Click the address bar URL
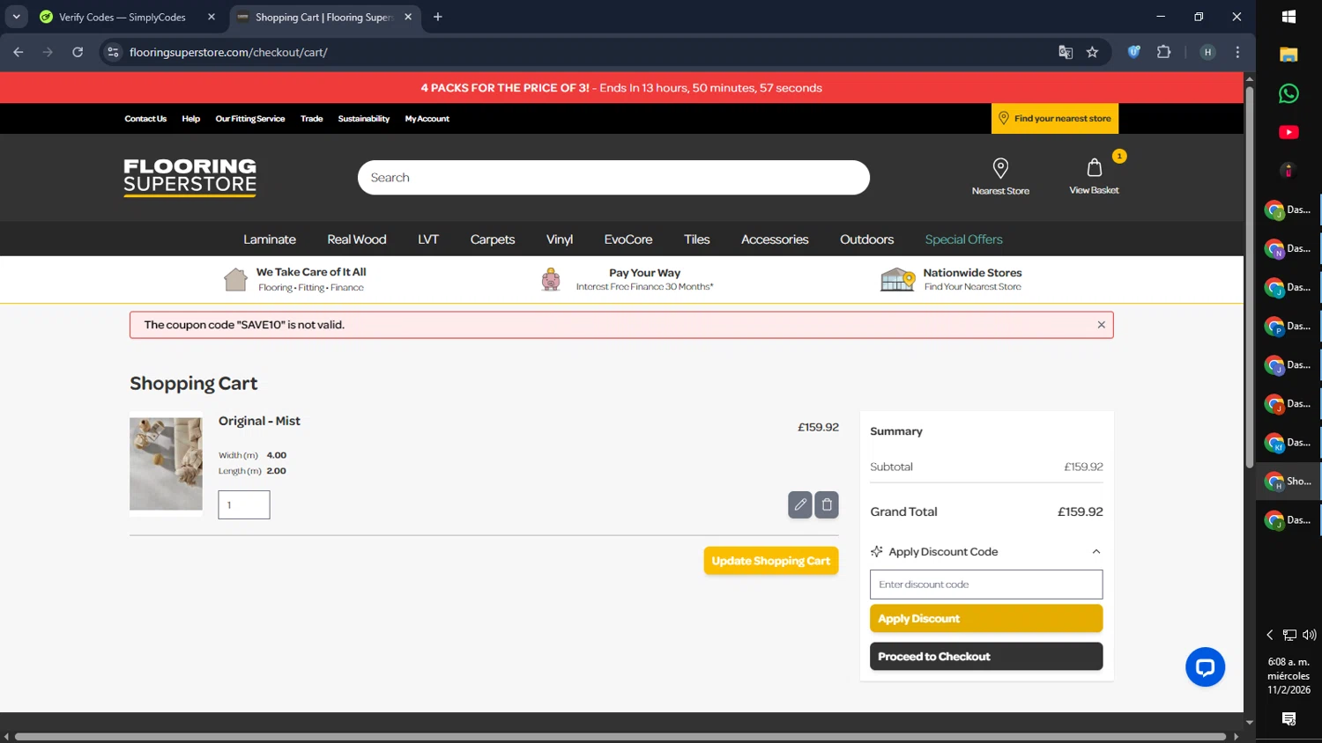 click(x=228, y=52)
